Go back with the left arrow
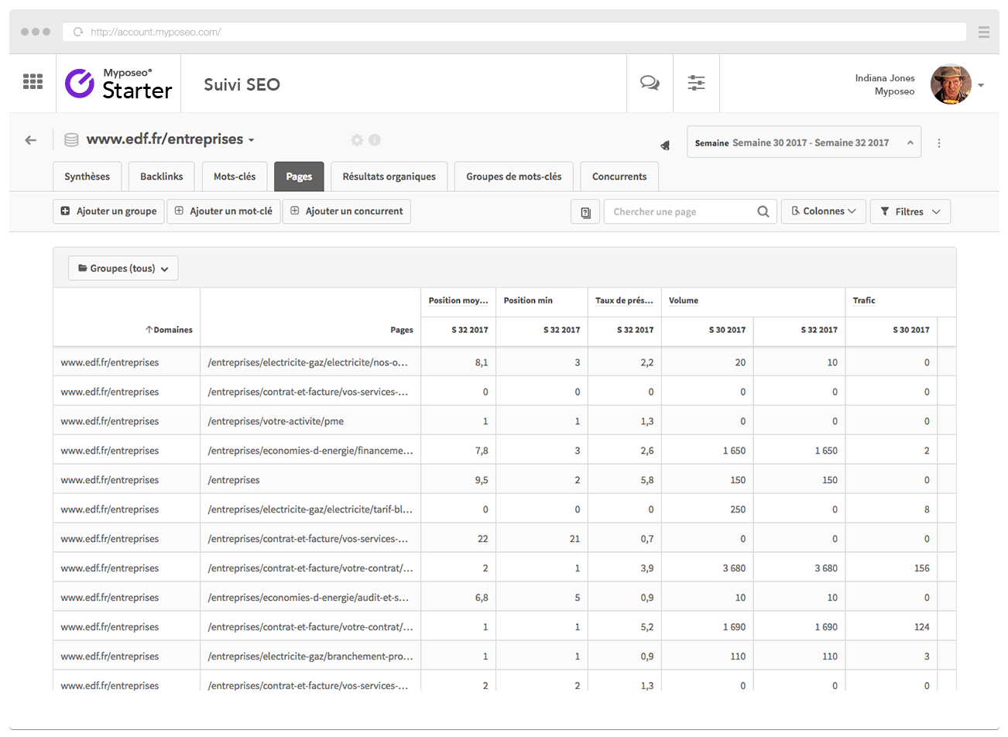Image resolution: width=1008 pixels, height=737 pixels. (30, 140)
